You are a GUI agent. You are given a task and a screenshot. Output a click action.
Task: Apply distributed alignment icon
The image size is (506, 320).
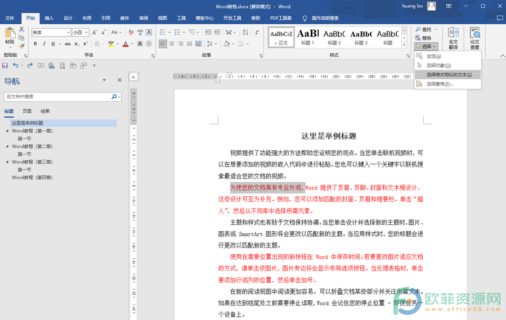click(x=199, y=43)
